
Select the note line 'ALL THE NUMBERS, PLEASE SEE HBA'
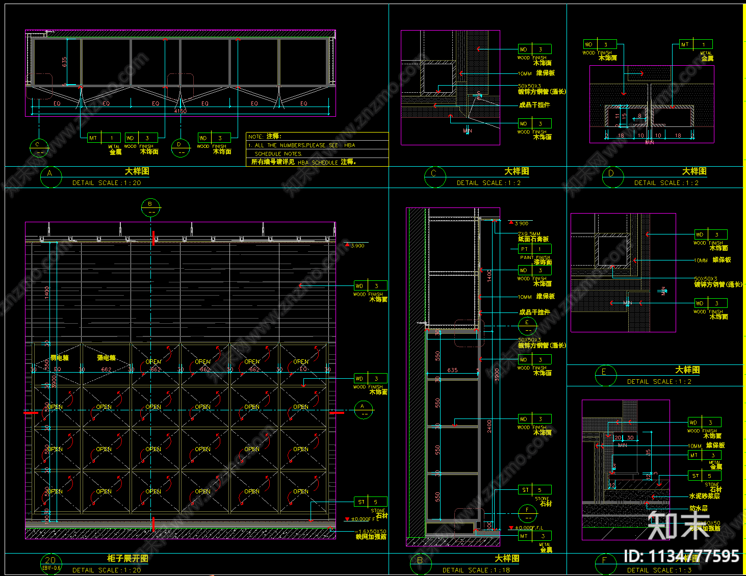(x=302, y=145)
